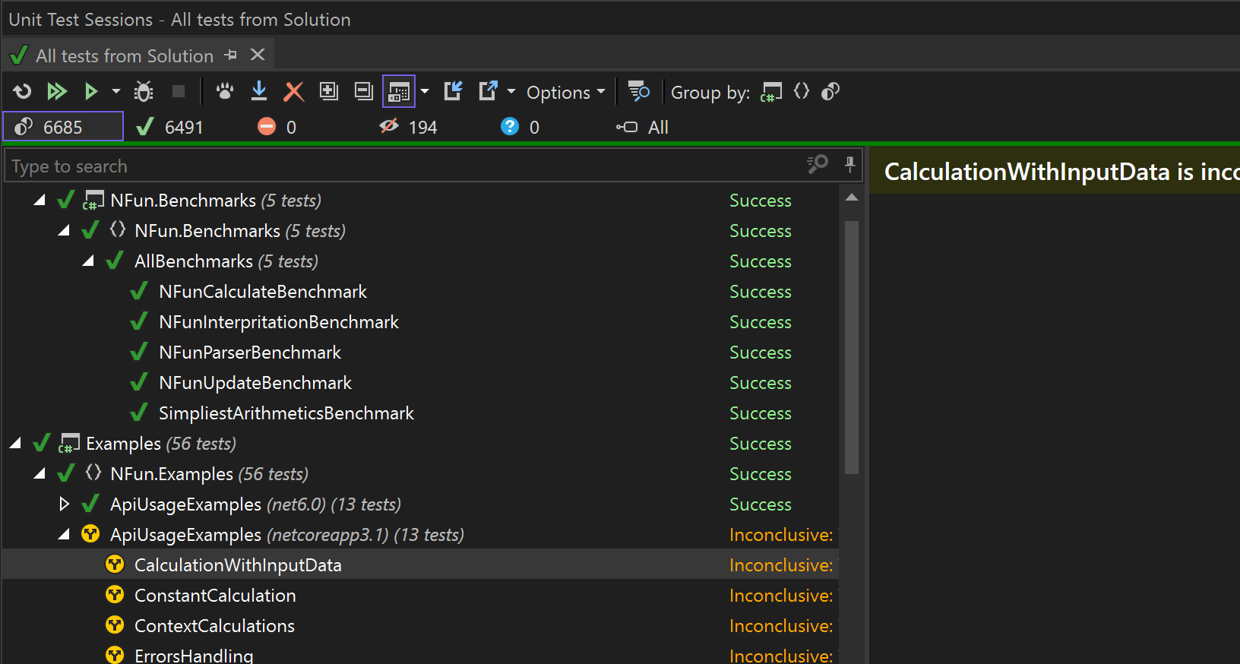The width and height of the screenshot is (1240, 664).
Task: Remove selected tests with red X icon
Action: click(x=293, y=92)
